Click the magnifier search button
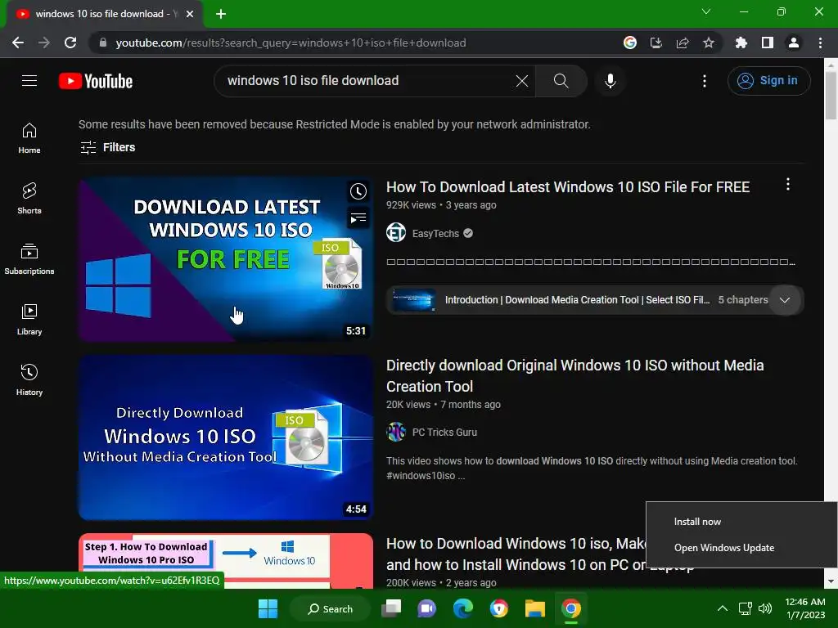Viewport: 838px width, 628px height. (561, 81)
